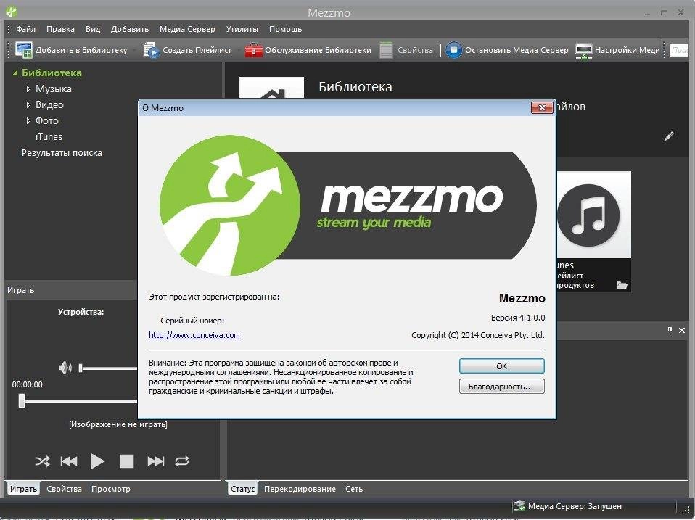695x520 pixels.
Task: Open the Правка menu
Action: [x=60, y=29]
